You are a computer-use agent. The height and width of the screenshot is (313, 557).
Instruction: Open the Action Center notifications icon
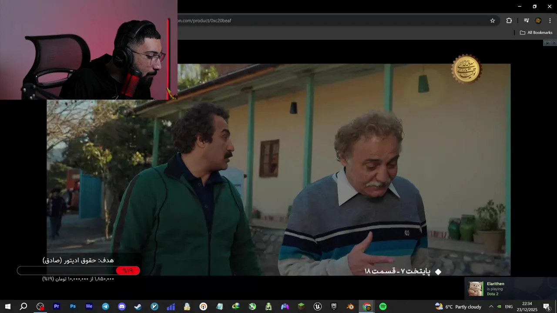point(547,306)
